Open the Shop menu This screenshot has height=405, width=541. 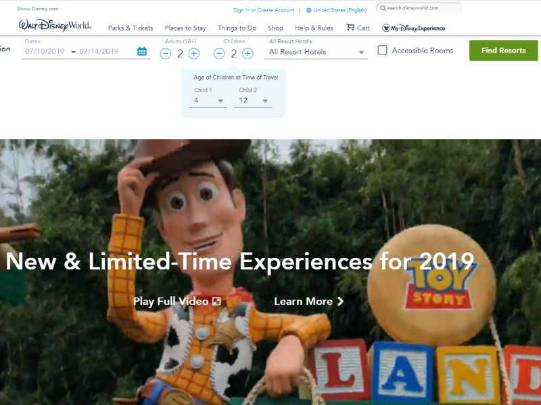(275, 28)
